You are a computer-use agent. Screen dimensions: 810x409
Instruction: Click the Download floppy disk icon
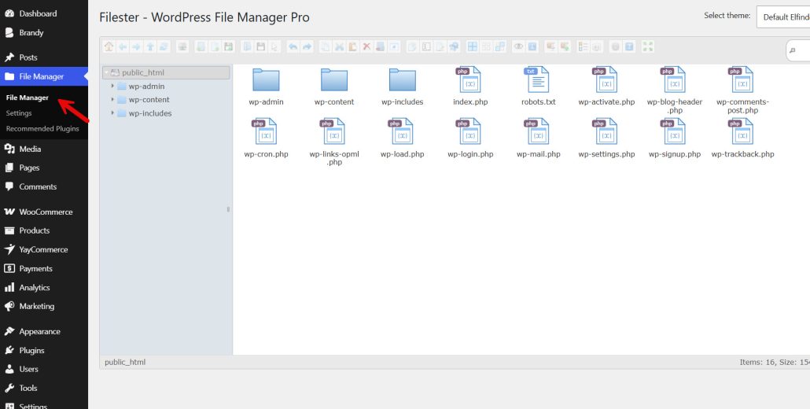click(261, 46)
